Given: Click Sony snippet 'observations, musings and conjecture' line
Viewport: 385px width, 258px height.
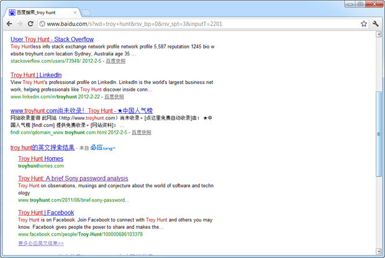Looking at the screenshot, I should coord(116,186).
